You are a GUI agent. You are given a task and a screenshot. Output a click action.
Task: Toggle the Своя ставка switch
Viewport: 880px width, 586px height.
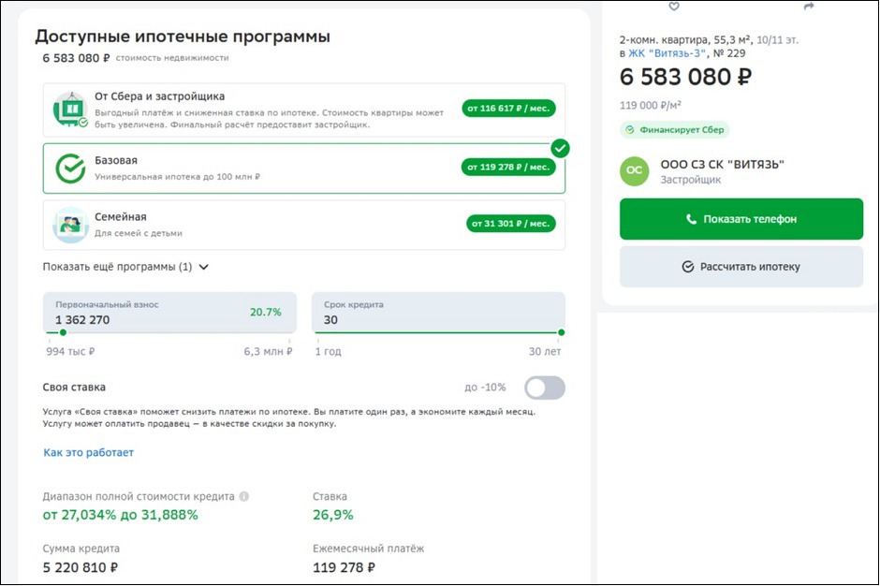coord(545,388)
